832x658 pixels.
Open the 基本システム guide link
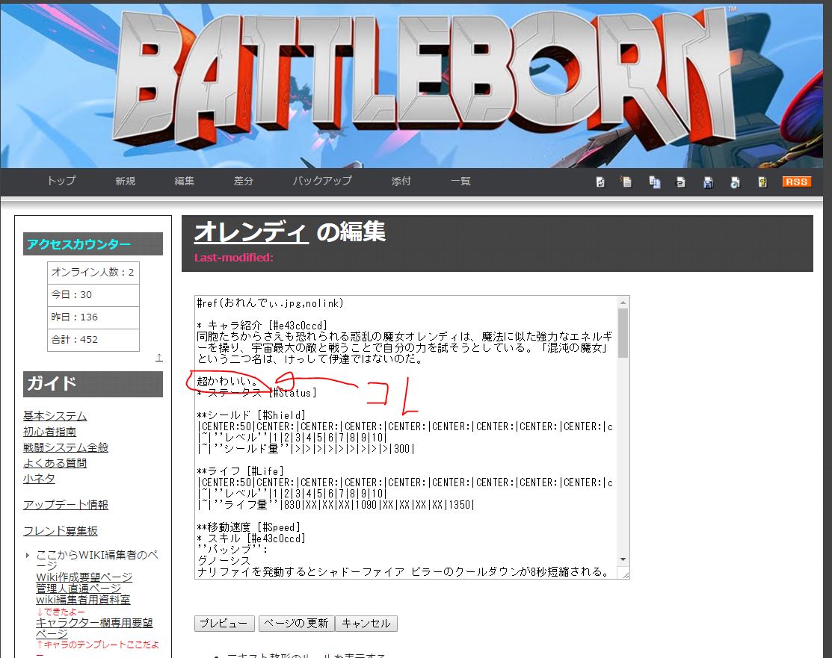55,416
